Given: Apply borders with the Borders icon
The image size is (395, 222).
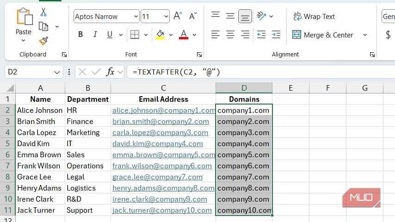Looking at the screenshot, I should pos(135,35).
